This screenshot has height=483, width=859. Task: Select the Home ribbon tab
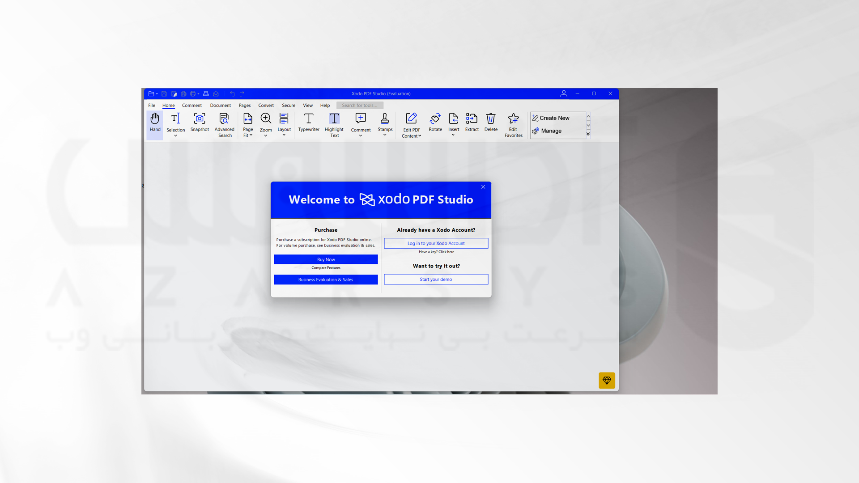[169, 106]
